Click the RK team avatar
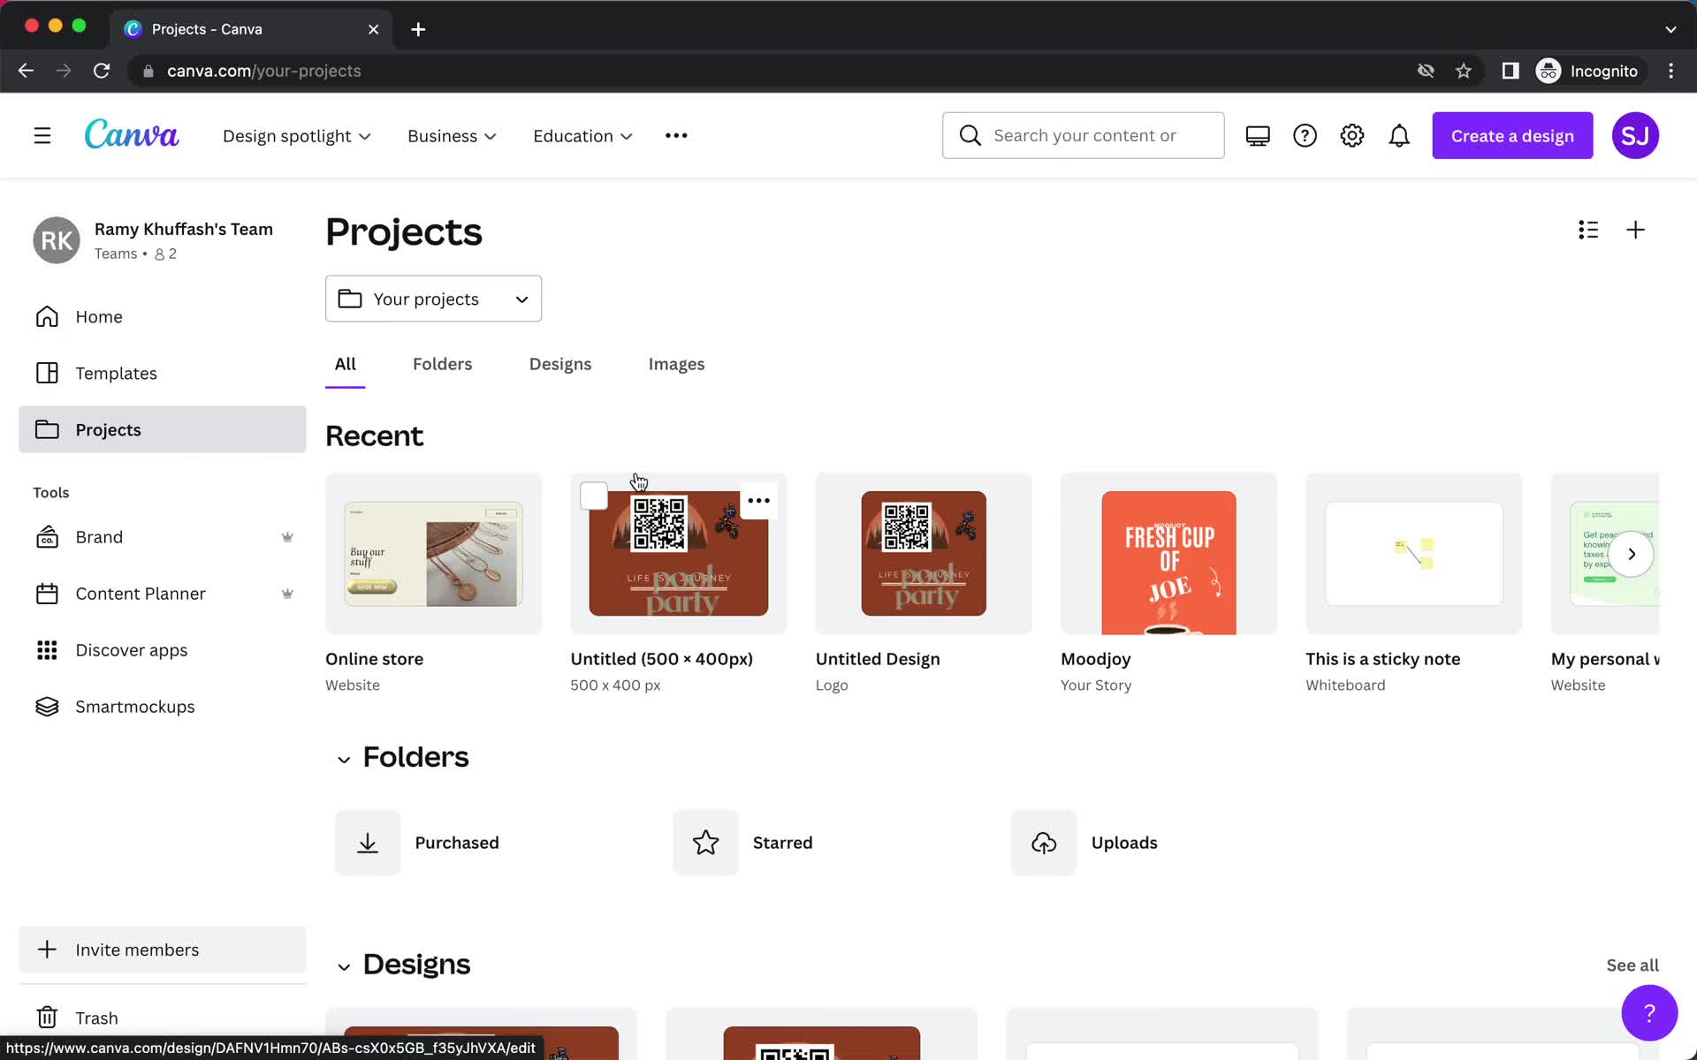The image size is (1697, 1060). tap(57, 240)
